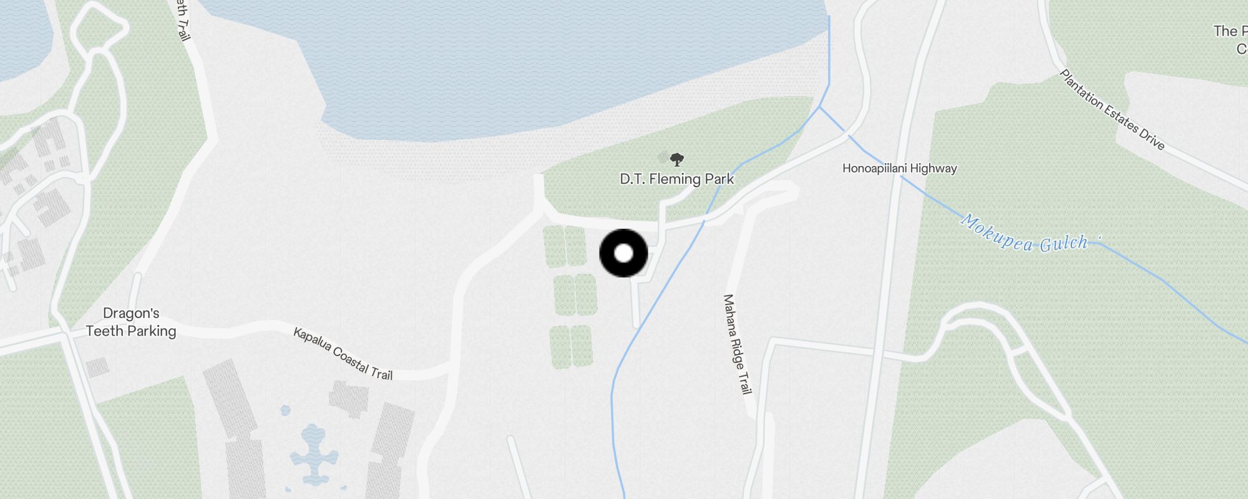Click the top pair of green courts
Image resolution: width=1248 pixels, height=499 pixels.
[565, 246]
